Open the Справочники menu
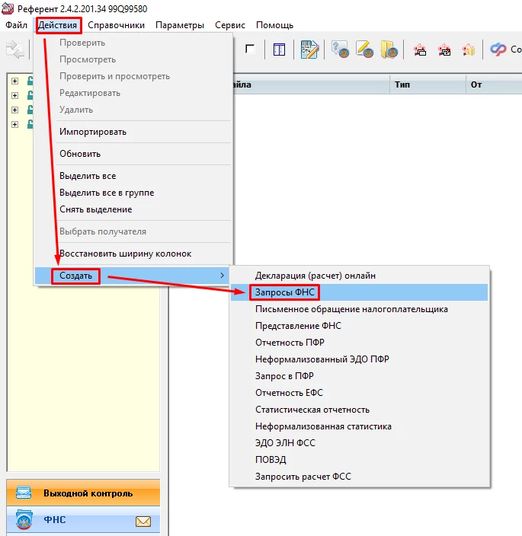 point(116,25)
